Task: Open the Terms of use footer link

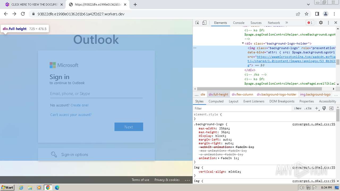Action: tap(141, 180)
